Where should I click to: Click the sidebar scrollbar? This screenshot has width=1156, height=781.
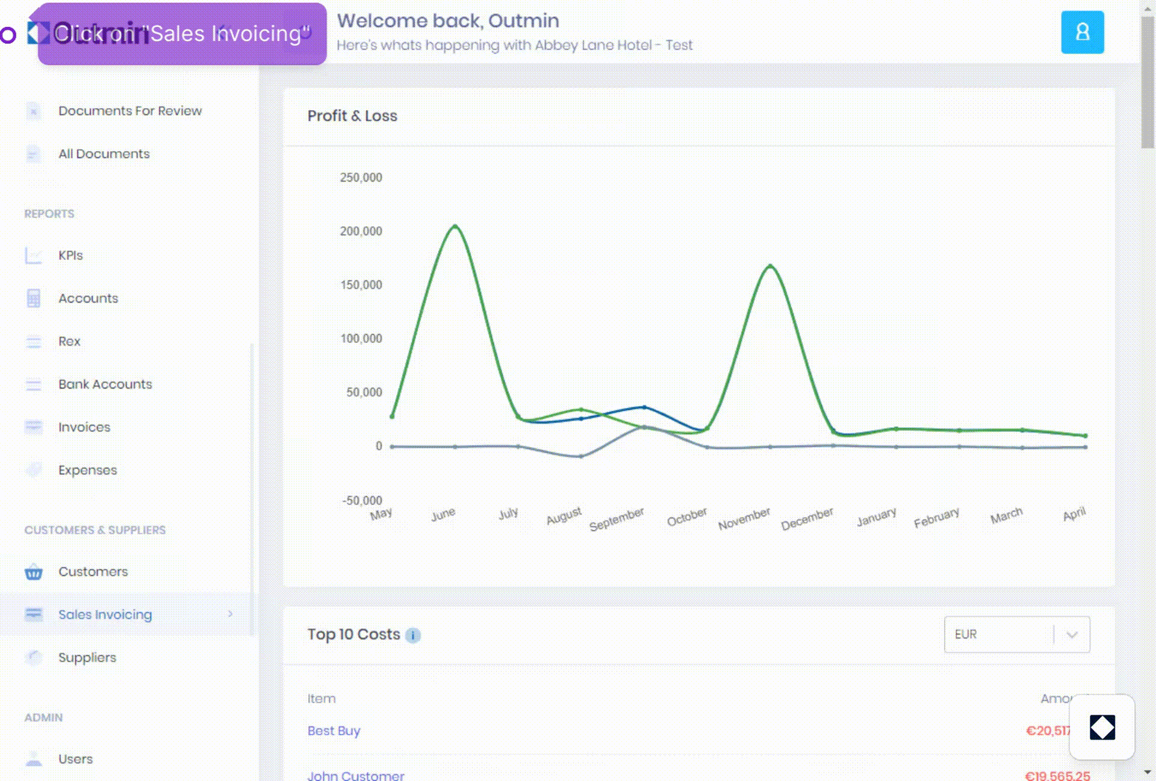252,489
